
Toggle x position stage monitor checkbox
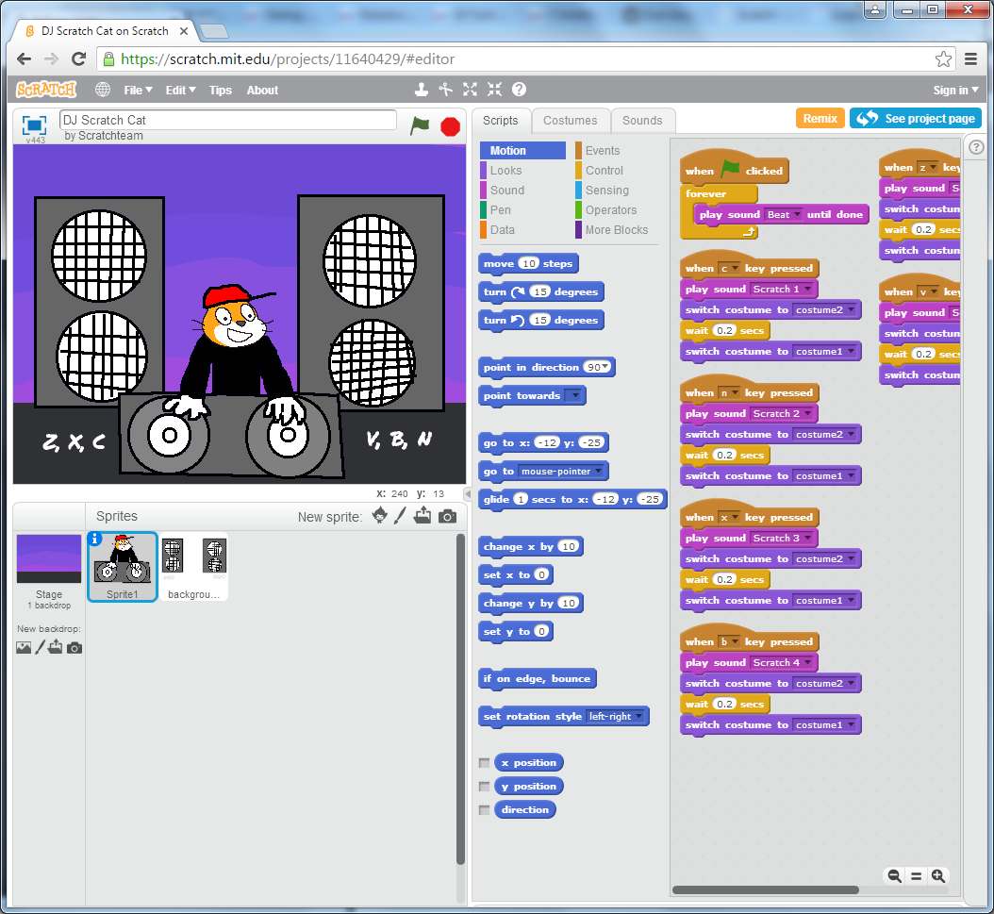tap(485, 763)
